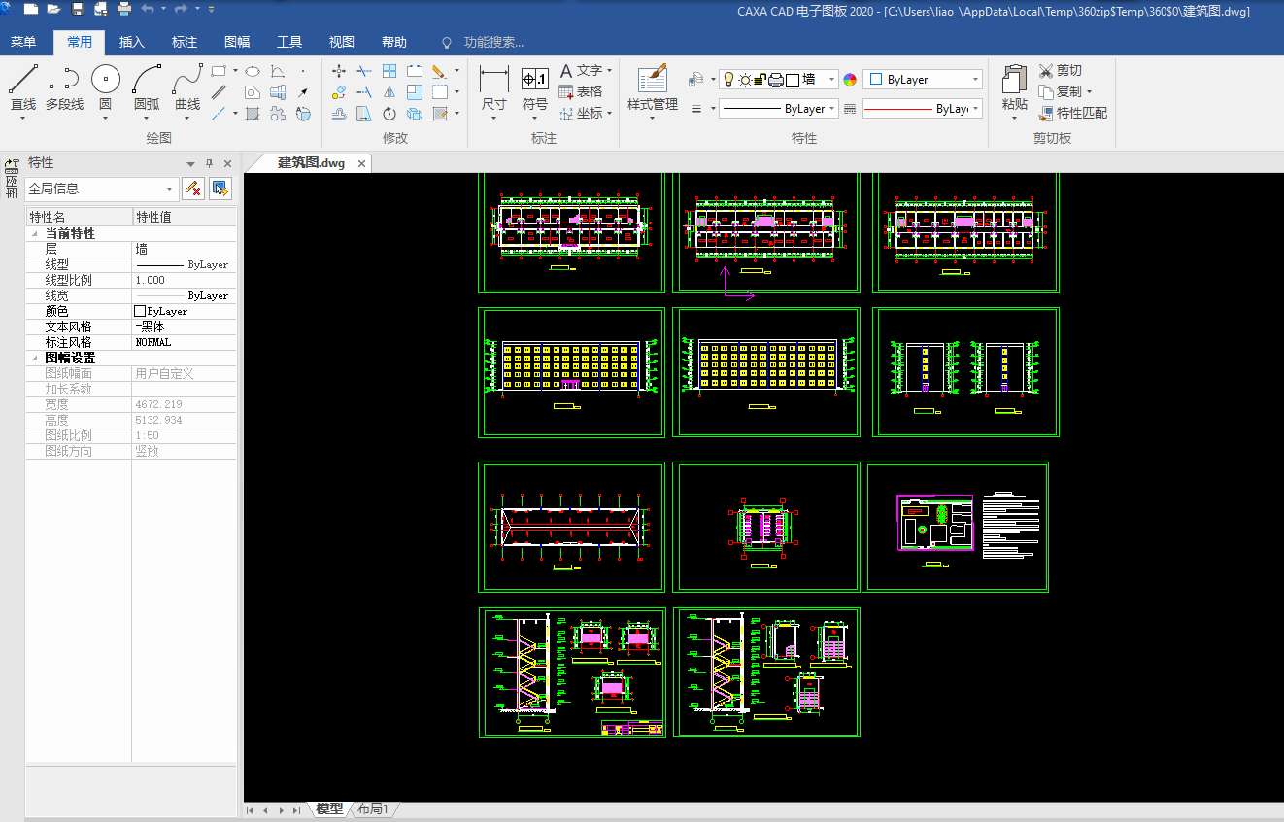Image resolution: width=1284 pixels, height=822 pixels.
Task: Click the 功能搜索 search box
Action: tap(493, 42)
